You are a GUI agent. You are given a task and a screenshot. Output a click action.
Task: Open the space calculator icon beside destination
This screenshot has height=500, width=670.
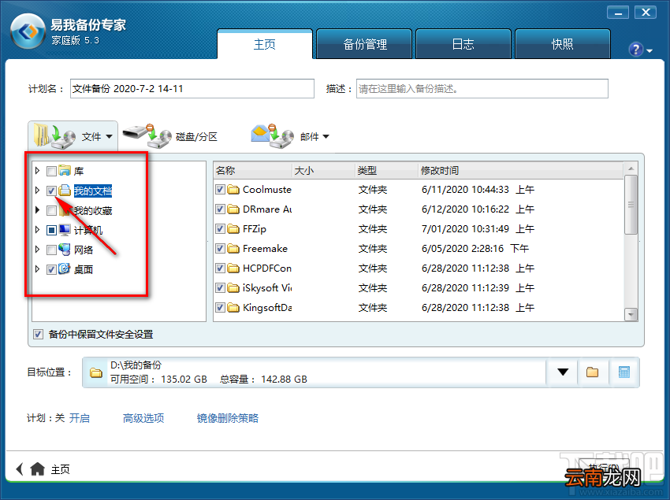pyautogui.click(x=624, y=372)
